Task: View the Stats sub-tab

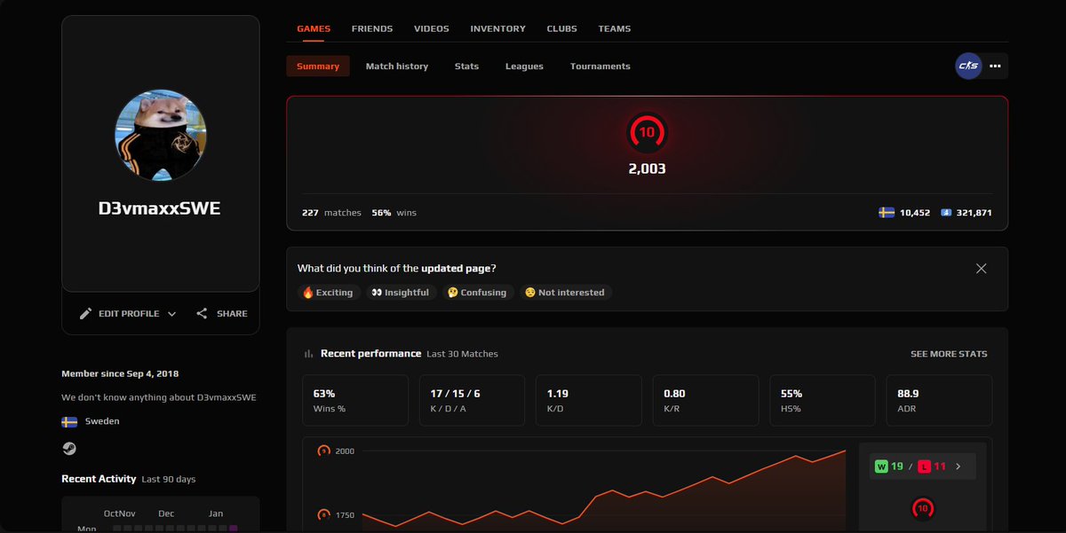Action: click(467, 67)
